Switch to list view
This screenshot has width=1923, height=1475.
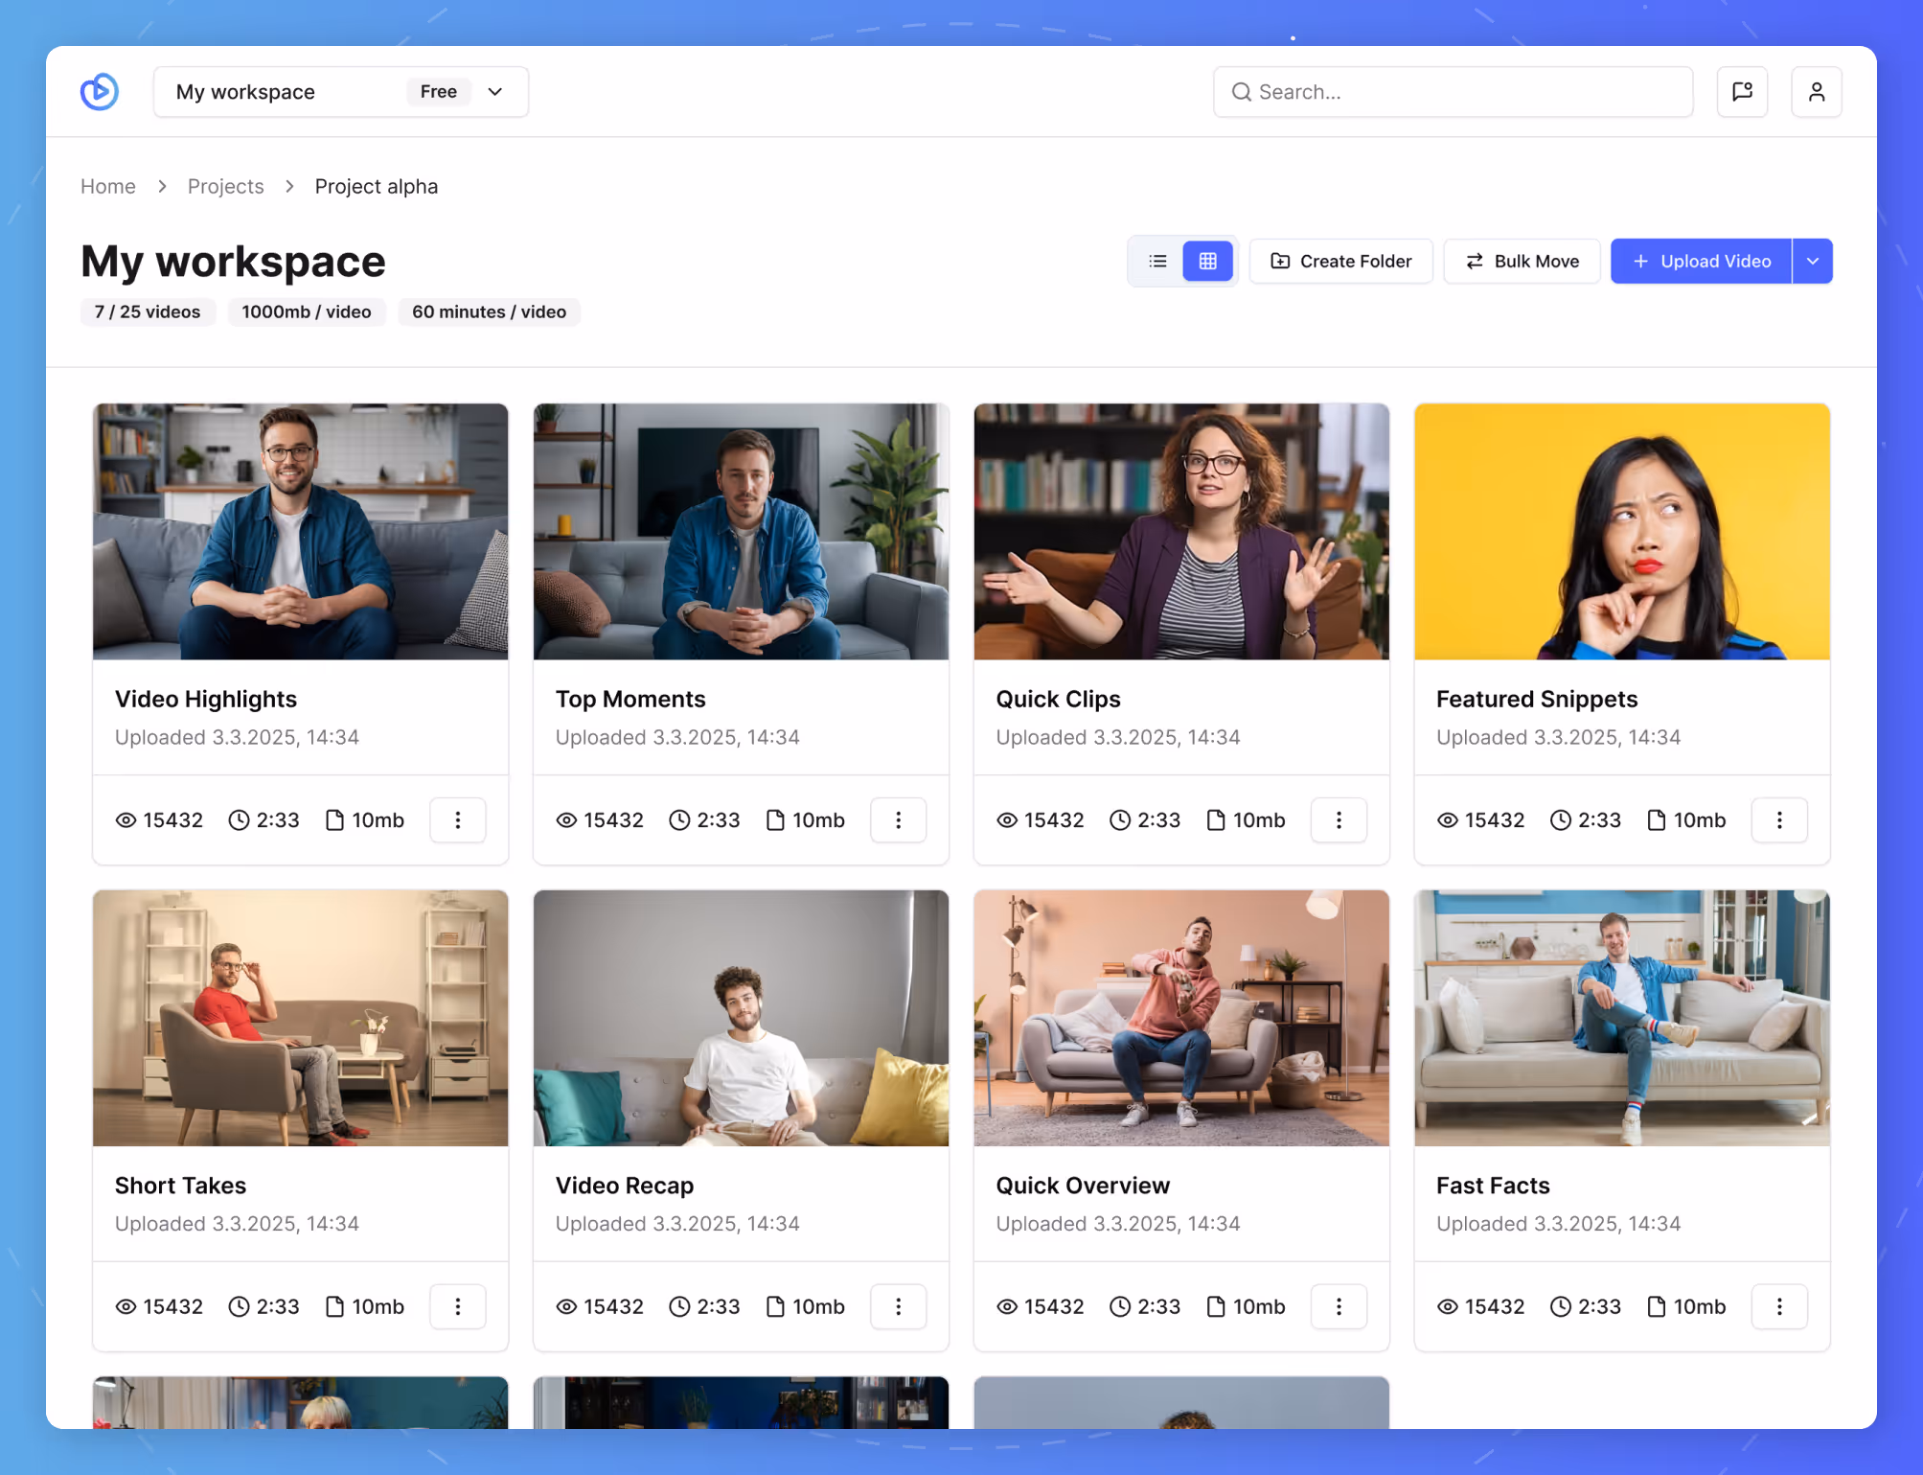pyautogui.click(x=1157, y=261)
